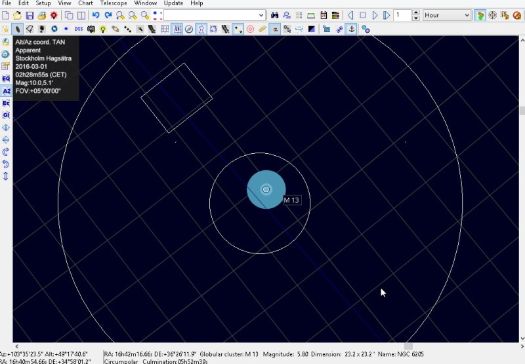Increase time step with up spinner arrow

415,12
